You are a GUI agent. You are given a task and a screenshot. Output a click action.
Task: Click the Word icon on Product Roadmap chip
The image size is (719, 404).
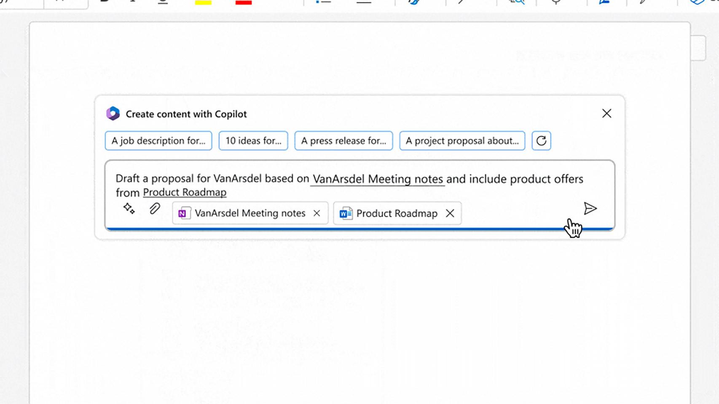point(346,213)
